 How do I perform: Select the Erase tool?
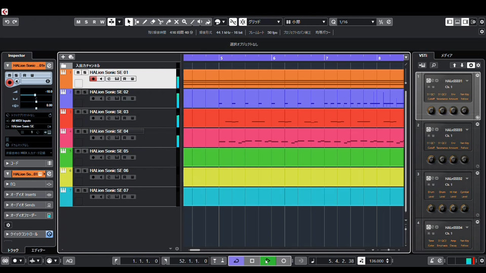tap(153, 22)
